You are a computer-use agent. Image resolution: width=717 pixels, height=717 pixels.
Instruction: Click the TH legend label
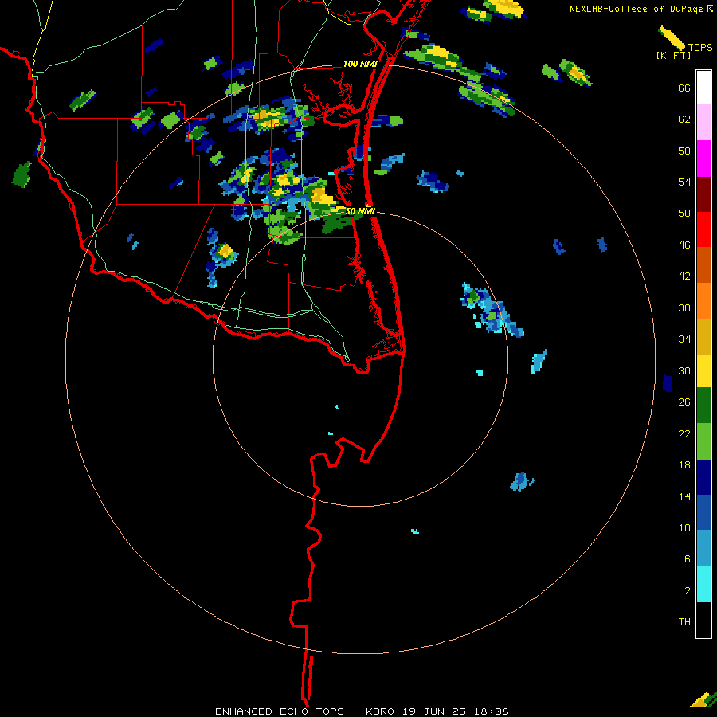684,622
